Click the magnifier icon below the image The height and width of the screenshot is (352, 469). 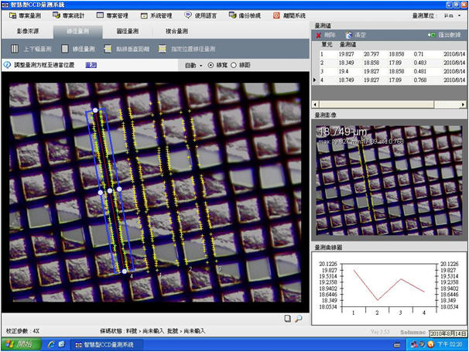(298, 319)
